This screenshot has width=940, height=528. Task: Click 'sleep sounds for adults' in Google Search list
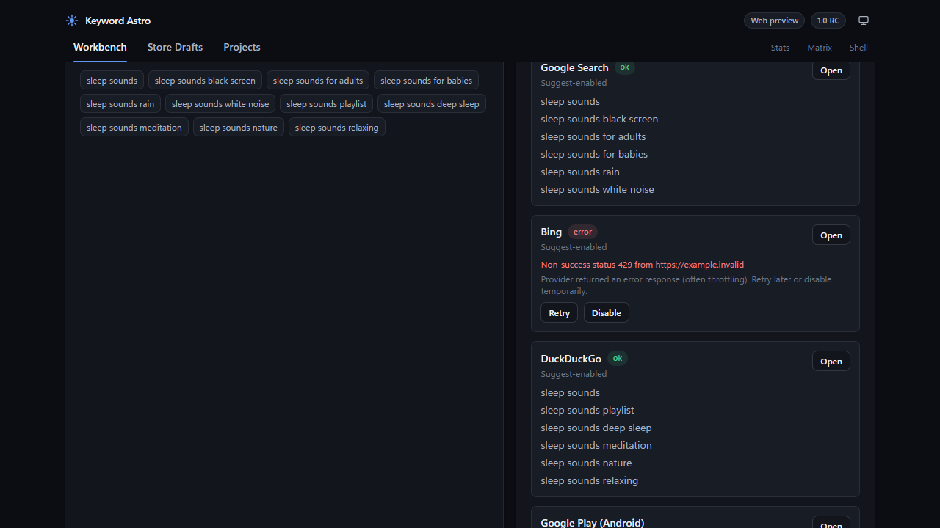click(593, 136)
